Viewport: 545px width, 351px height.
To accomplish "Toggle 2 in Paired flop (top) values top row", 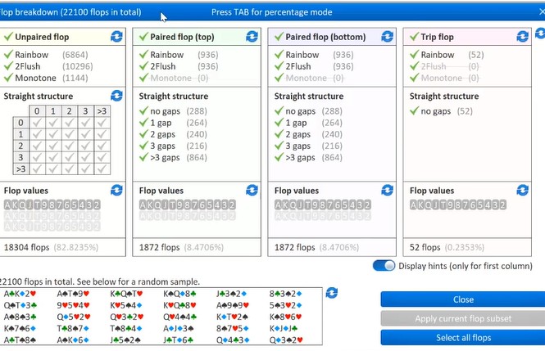I will click(232, 205).
